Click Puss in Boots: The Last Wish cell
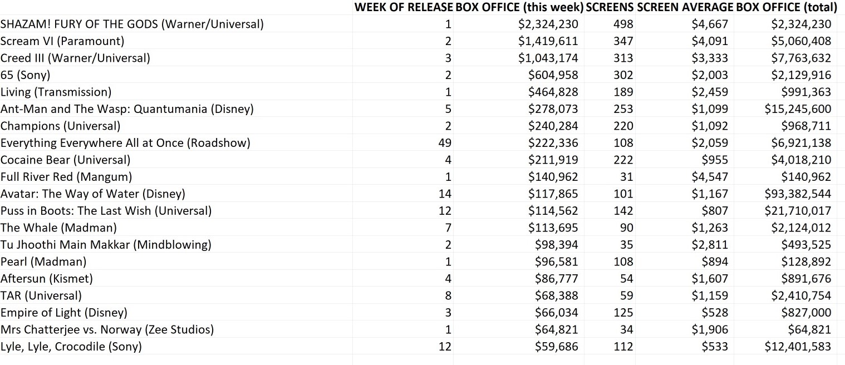This screenshot has height=365, width=845. pos(106,211)
